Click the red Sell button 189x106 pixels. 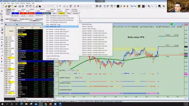tap(23, 13)
